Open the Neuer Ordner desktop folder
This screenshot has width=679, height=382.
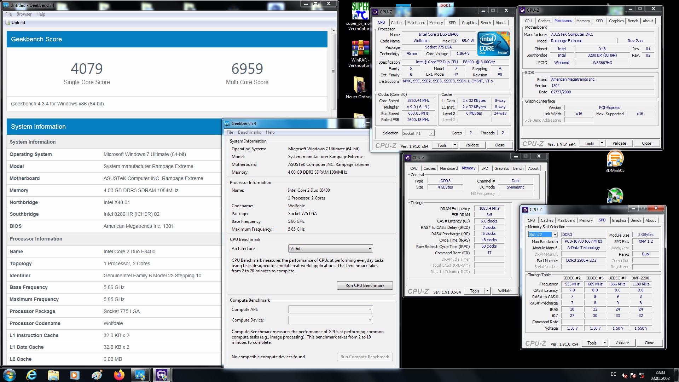coord(359,88)
